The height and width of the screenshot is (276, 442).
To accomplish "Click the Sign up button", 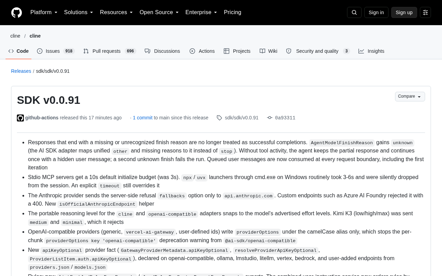I will (x=404, y=12).
